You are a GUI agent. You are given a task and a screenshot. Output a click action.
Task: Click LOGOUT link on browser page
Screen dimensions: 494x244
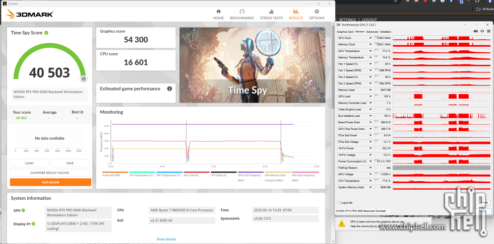[x=369, y=20]
